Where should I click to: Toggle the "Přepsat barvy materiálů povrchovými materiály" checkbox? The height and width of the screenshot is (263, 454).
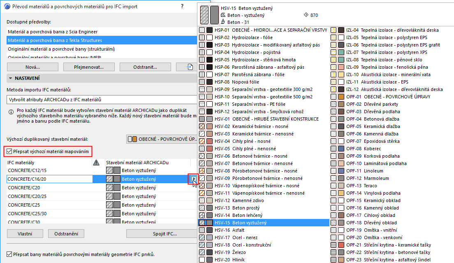tap(9, 254)
